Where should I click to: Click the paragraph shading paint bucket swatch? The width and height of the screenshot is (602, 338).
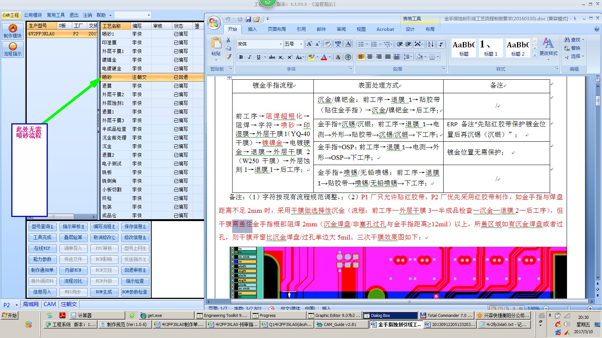(x=420, y=57)
